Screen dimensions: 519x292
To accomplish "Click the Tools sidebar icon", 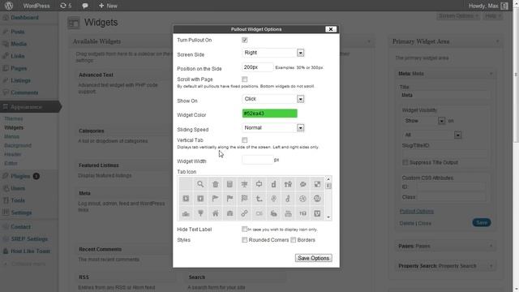I will click(6, 200).
